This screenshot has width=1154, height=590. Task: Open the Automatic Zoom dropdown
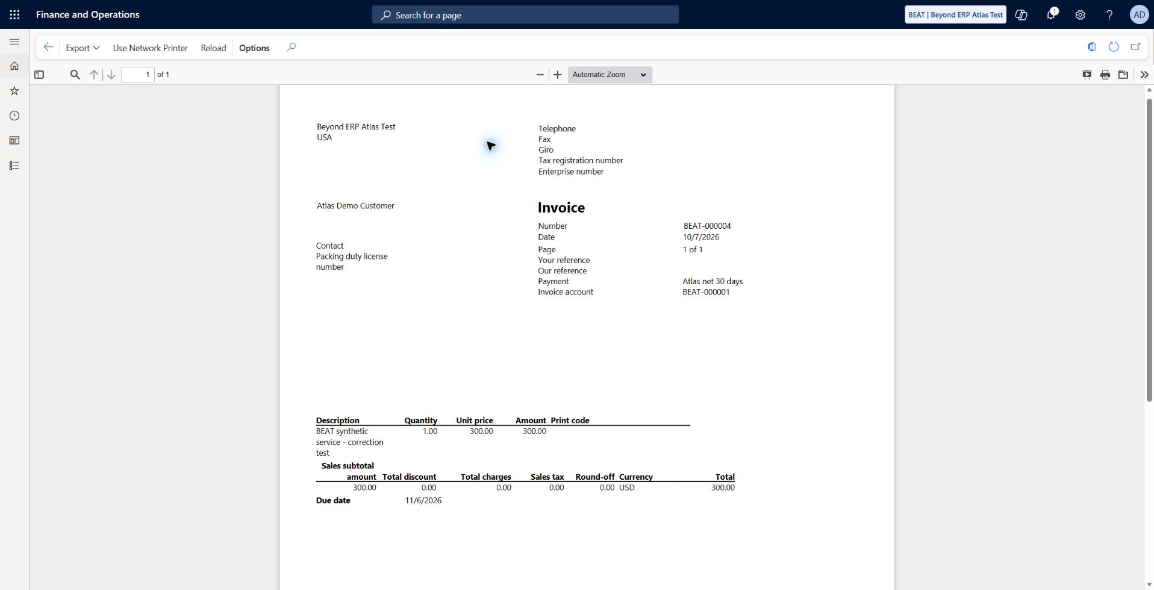tap(610, 75)
